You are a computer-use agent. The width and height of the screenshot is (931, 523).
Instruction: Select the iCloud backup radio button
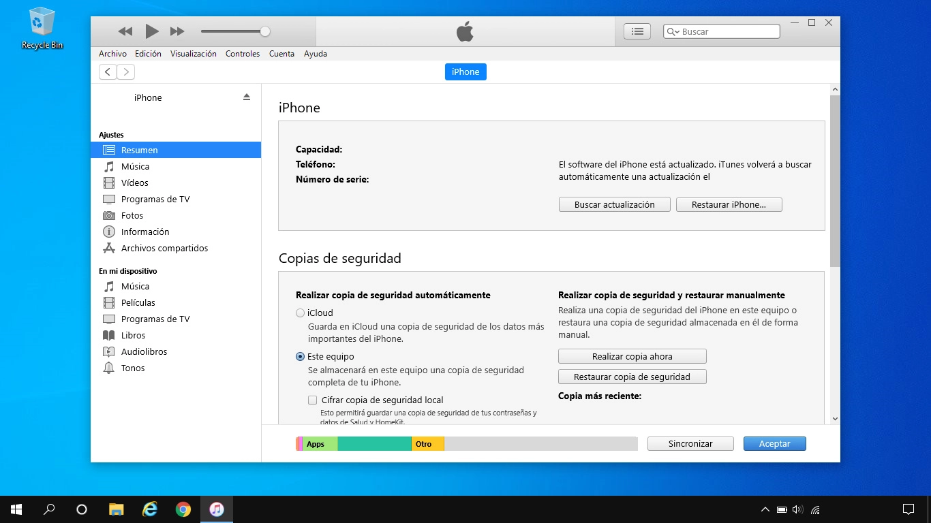point(301,313)
